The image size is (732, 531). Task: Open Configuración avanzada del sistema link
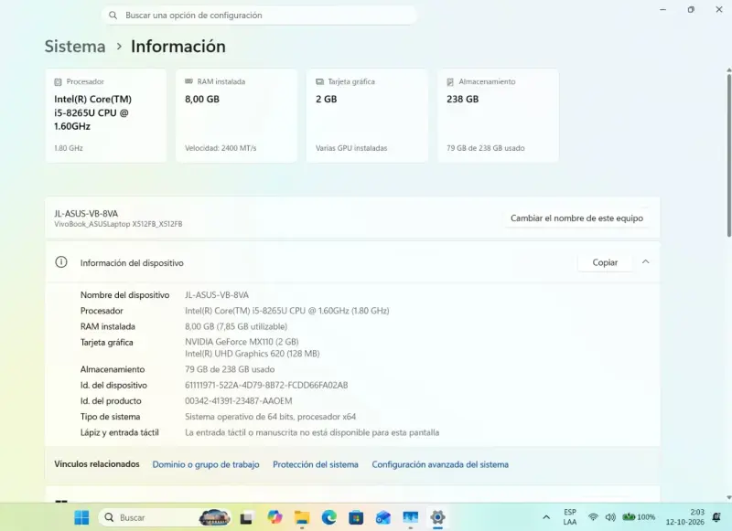440,464
